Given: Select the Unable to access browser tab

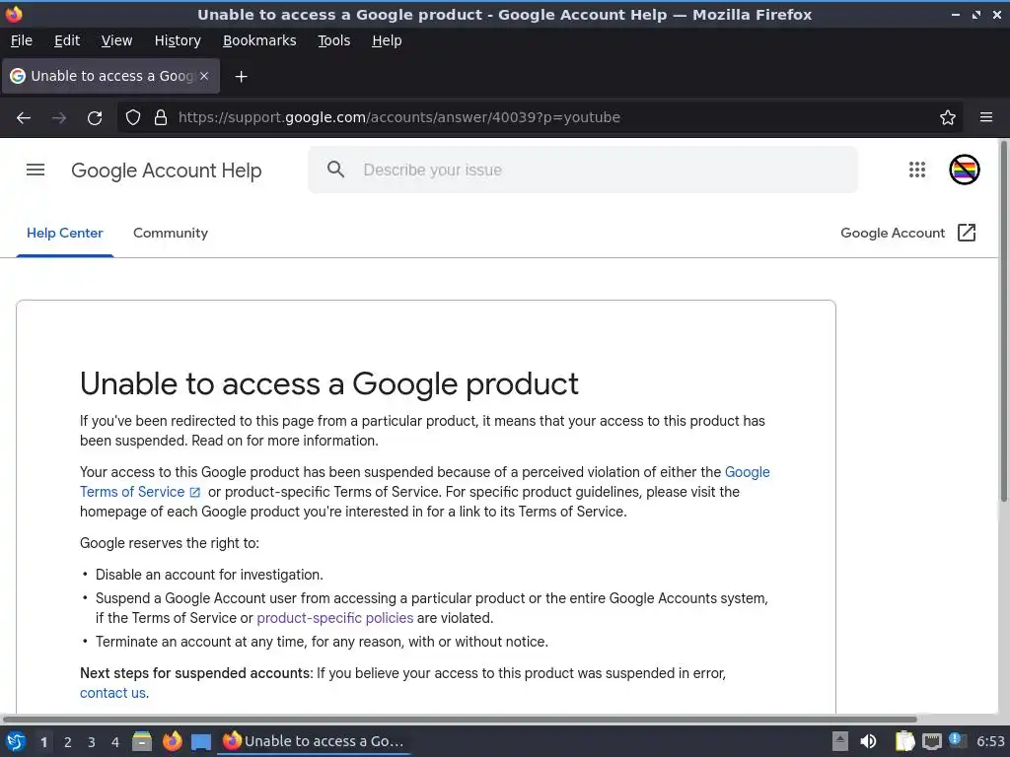Looking at the screenshot, I should (x=110, y=76).
